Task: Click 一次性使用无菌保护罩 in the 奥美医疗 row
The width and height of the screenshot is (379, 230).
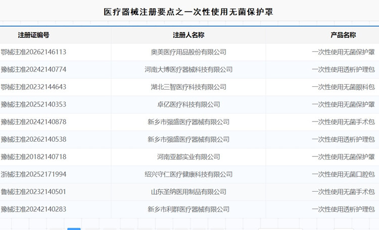Action: point(343,52)
